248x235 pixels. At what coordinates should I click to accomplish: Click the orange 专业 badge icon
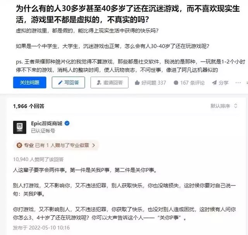[x=19, y=145]
